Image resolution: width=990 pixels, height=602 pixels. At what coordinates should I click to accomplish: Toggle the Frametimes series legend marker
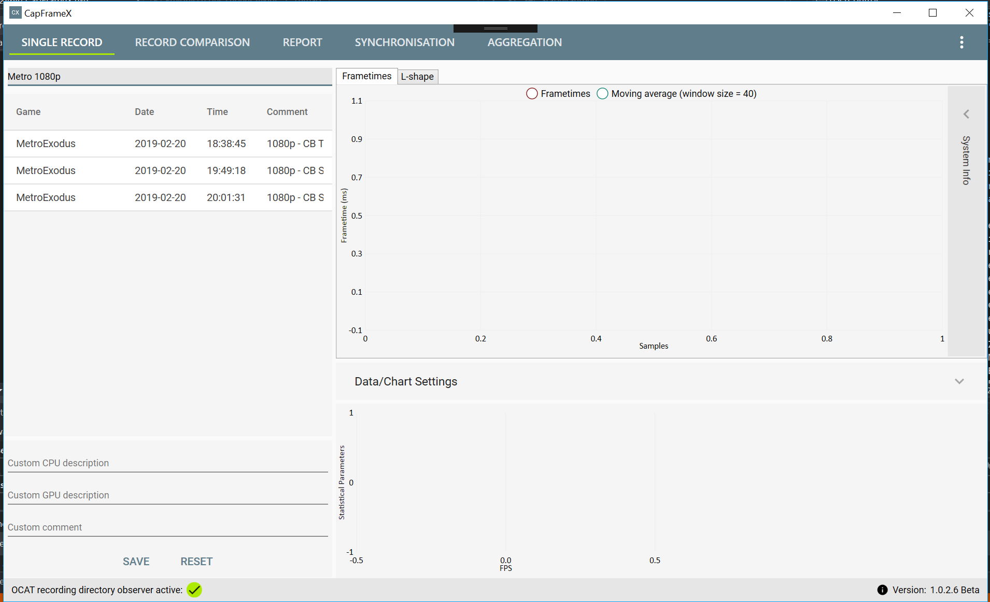tap(532, 94)
